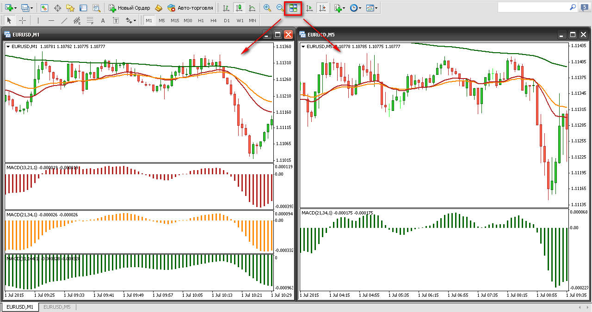Switch chart to line chart icon
This screenshot has height=312, width=592.
coord(252,8)
